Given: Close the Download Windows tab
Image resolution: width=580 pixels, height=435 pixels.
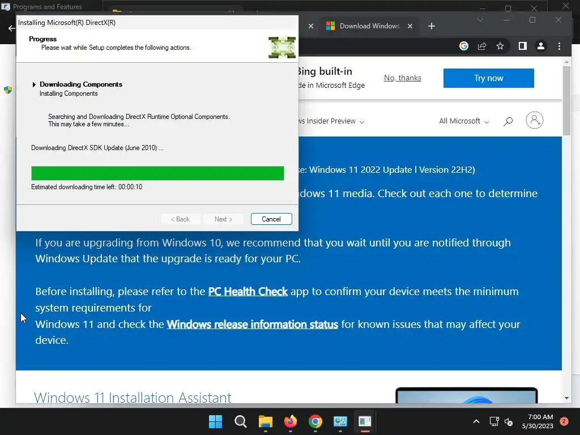Looking at the screenshot, I should [x=410, y=26].
